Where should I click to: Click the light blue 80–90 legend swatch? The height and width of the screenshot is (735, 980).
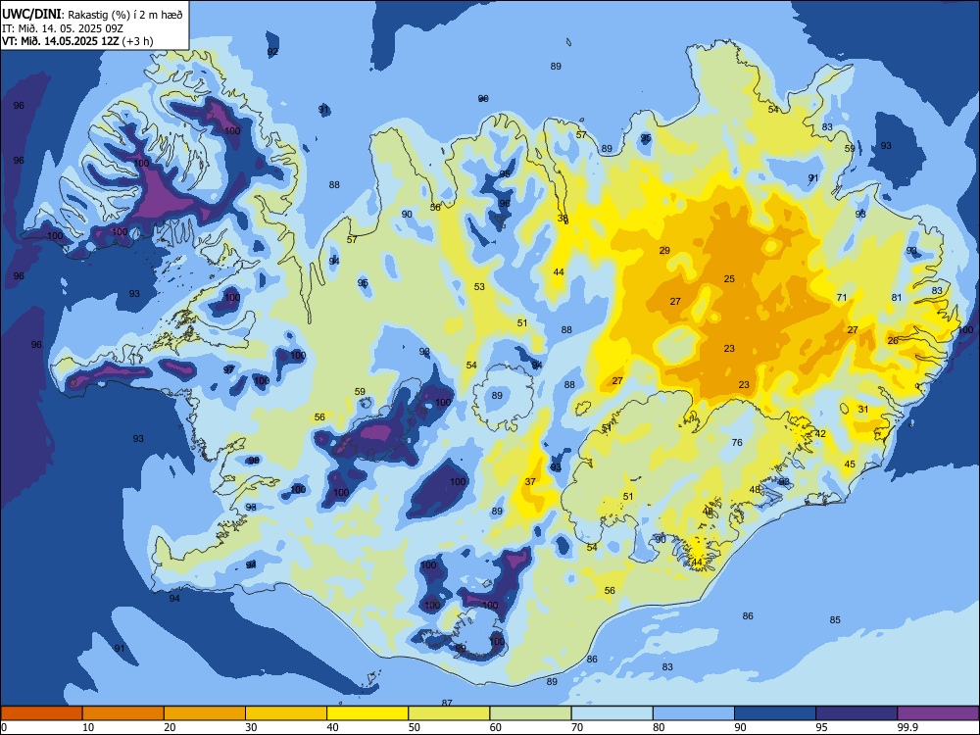694,713
